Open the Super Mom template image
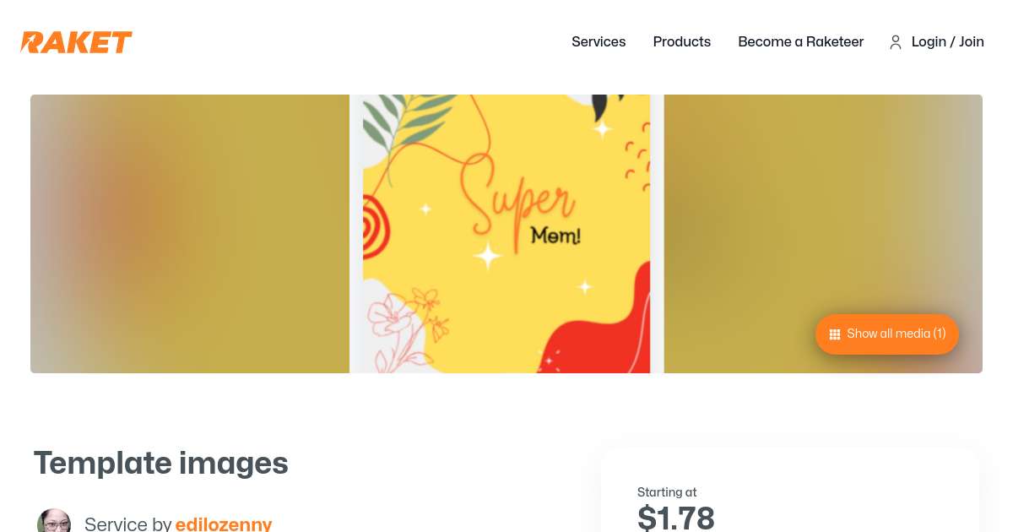Screen dimensions: 1013x532 506,234
